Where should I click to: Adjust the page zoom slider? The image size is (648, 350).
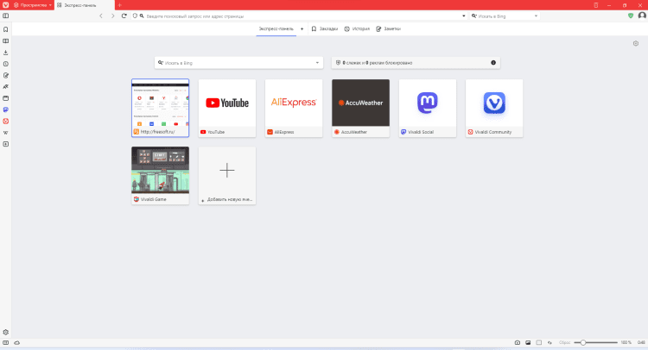(595, 342)
